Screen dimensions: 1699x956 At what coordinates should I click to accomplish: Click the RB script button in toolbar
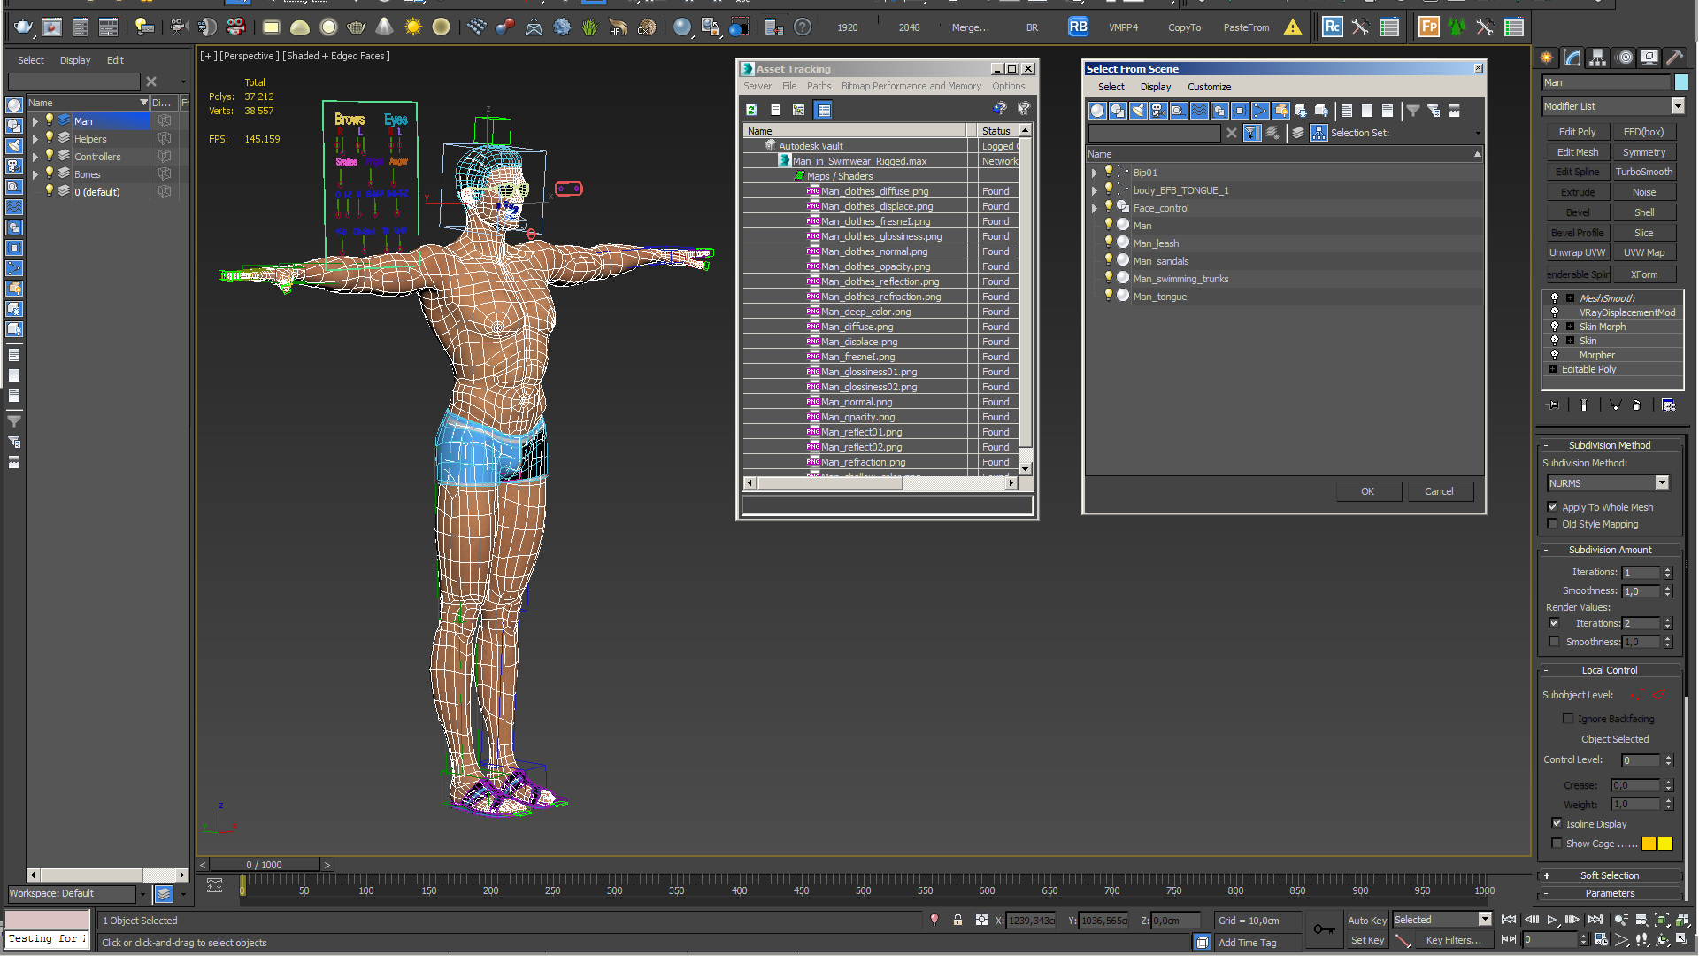tap(1078, 27)
